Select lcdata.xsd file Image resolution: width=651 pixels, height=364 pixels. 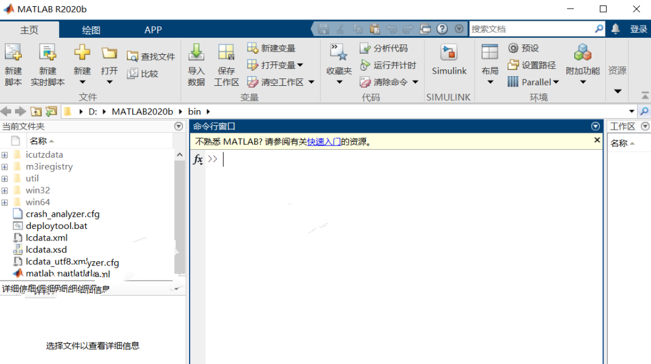(x=46, y=250)
